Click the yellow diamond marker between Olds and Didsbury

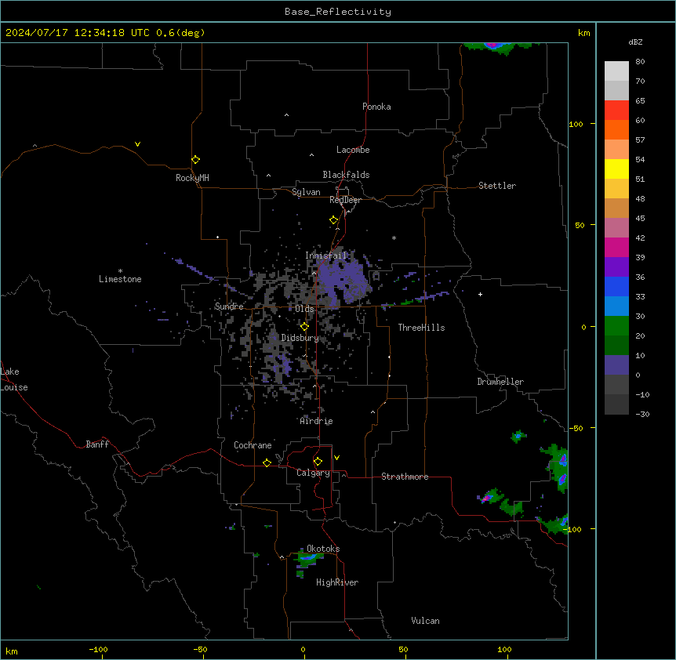304,326
